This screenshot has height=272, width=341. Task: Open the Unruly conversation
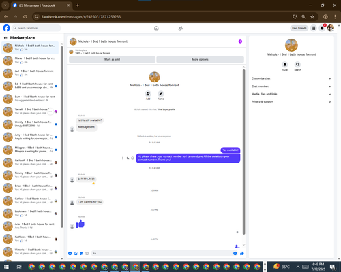tap(30, 124)
